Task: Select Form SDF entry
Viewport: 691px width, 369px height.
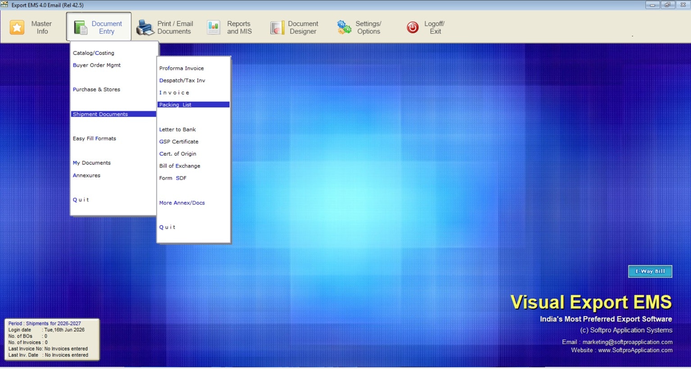Action: pos(173,178)
